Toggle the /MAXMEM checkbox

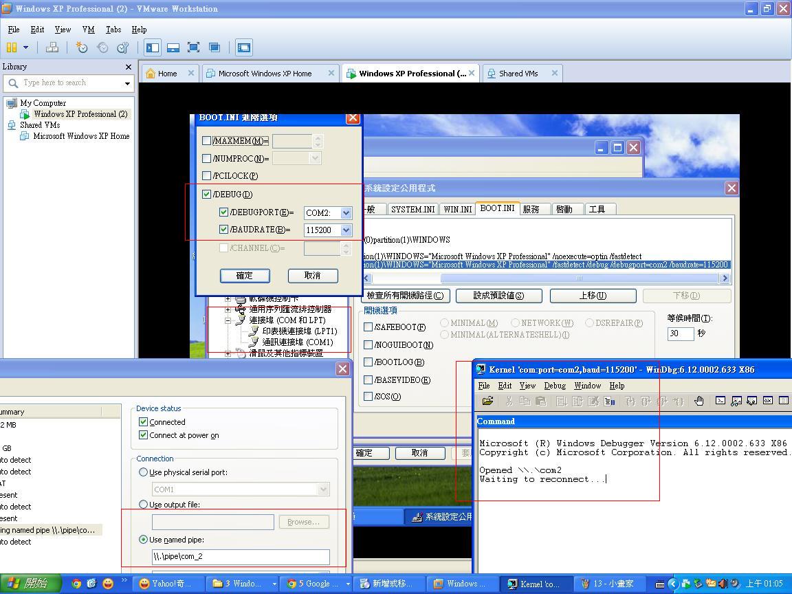click(x=206, y=140)
